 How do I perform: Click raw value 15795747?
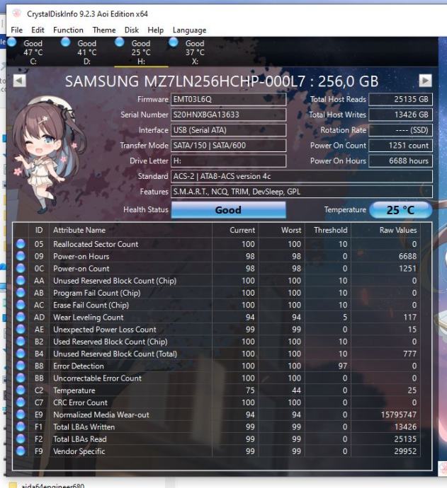[399, 415]
